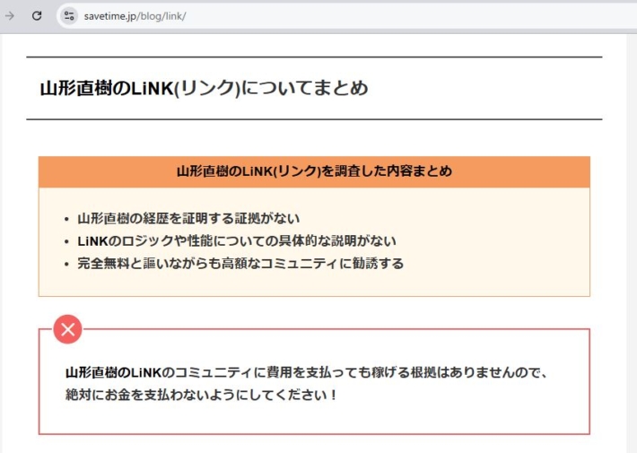
Task: Click bullet 完全無料と謳いながらも高額なコミュニティに勧誘する
Action: pos(240,263)
